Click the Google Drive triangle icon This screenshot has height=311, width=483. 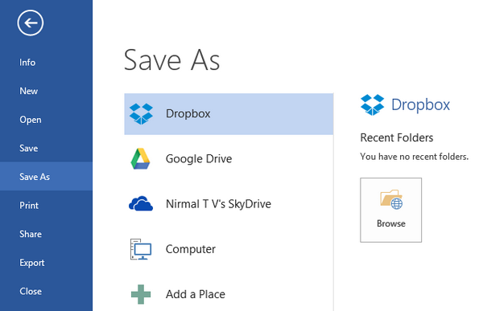[140, 159]
